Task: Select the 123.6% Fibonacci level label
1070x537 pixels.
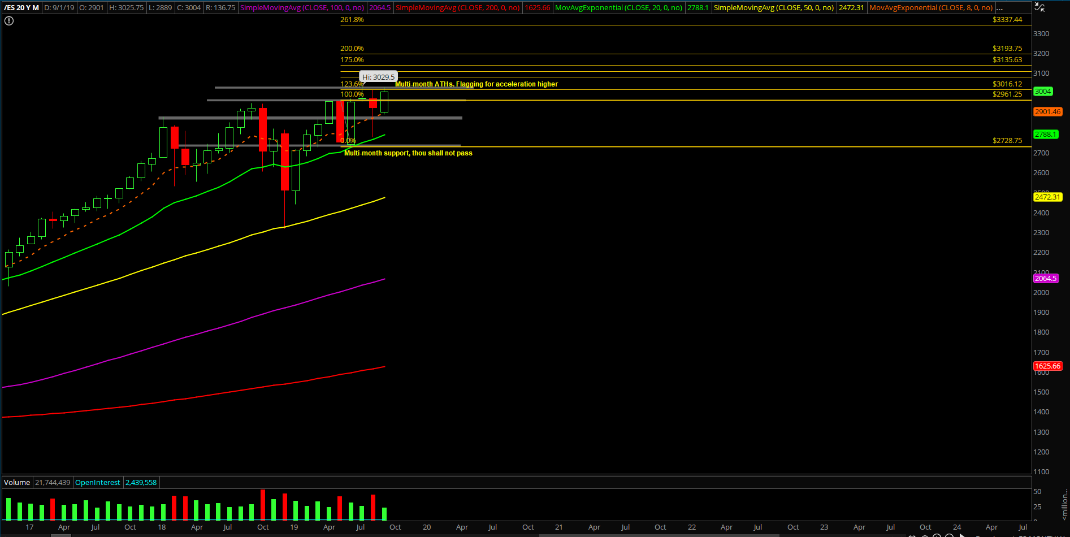Action: (352, 84)
